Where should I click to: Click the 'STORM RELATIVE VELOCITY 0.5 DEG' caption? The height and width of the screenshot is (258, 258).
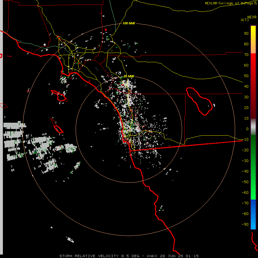[x=99, y=256]
